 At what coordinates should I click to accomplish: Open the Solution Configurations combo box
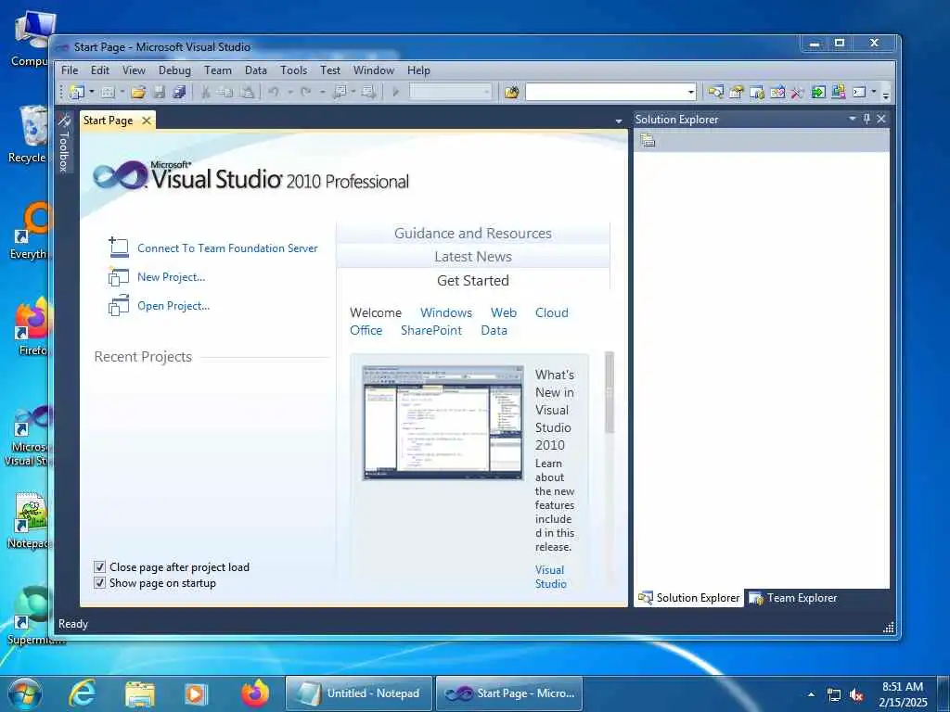[450, 92]
